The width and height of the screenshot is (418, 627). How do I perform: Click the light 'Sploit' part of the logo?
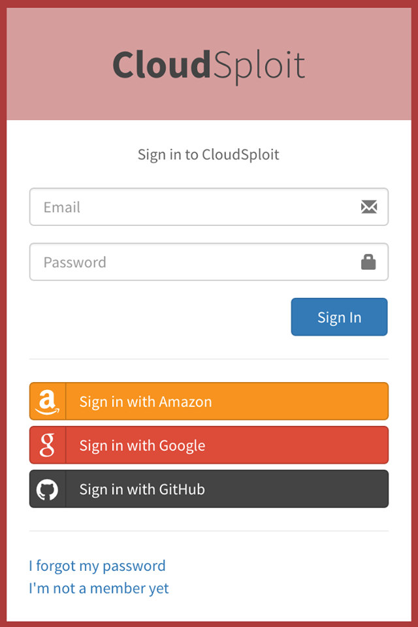pos(259,65)
